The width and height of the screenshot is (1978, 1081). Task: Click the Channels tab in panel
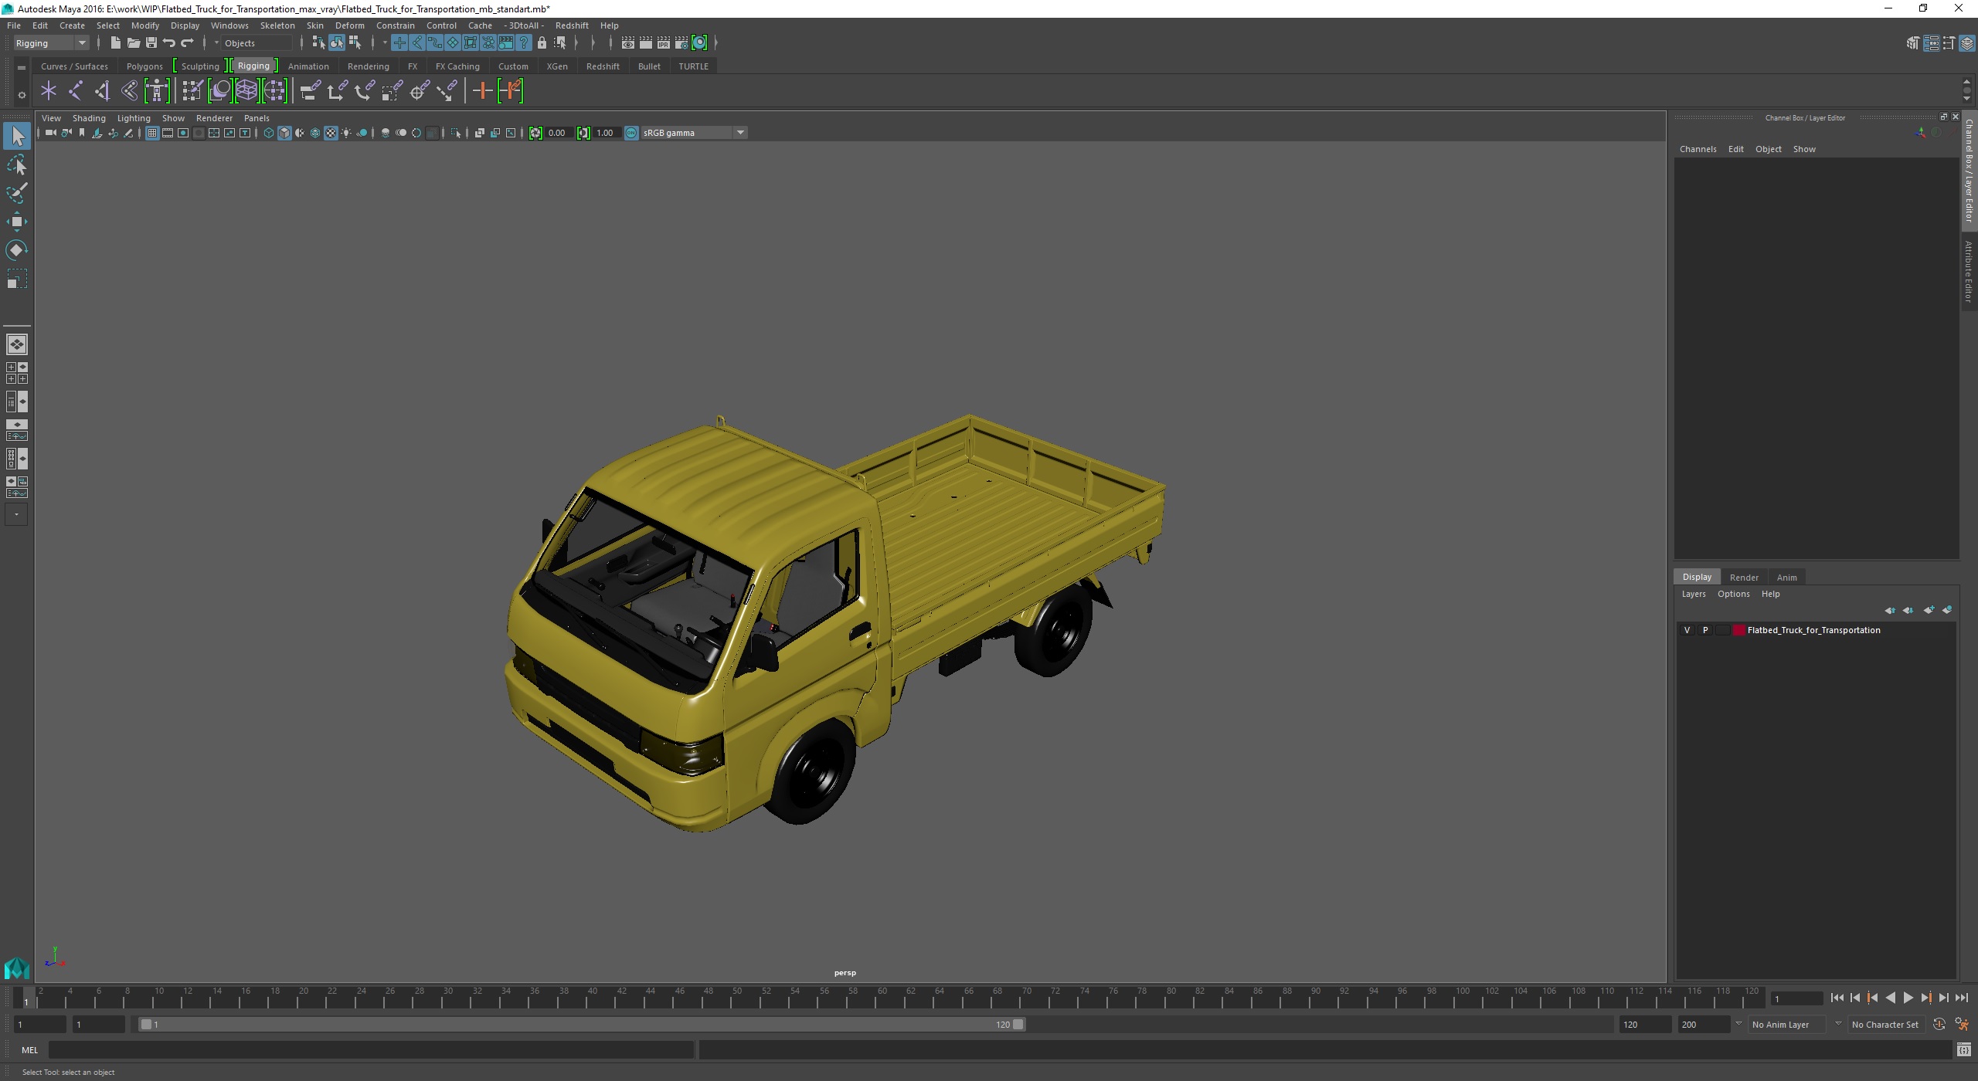[x=1697, y=147]
